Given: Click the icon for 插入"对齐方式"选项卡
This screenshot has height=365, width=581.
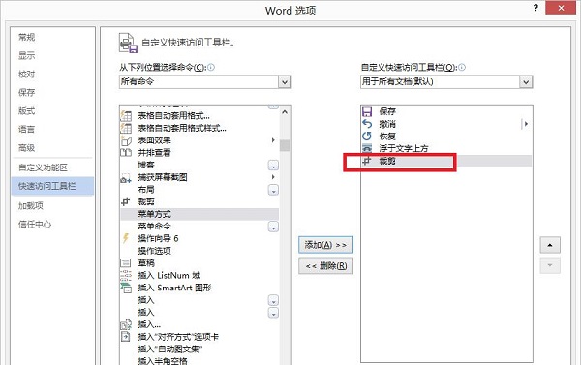Looking at the screenshot, I should pos(126,337).
